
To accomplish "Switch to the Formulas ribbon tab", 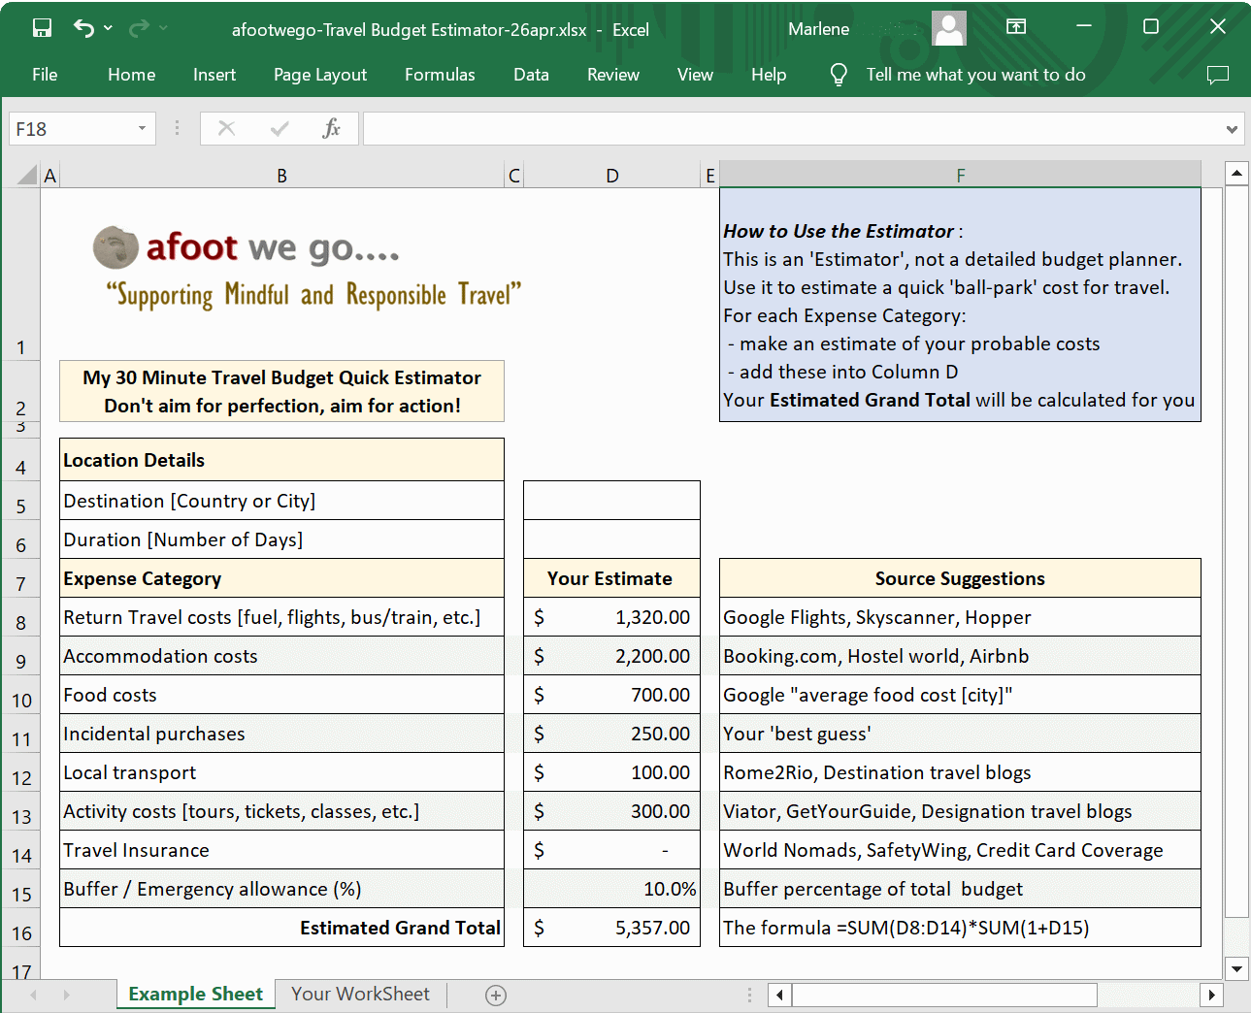I will click(x=440, y=74).
